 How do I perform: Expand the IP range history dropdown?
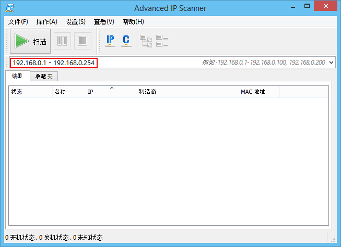331,63
